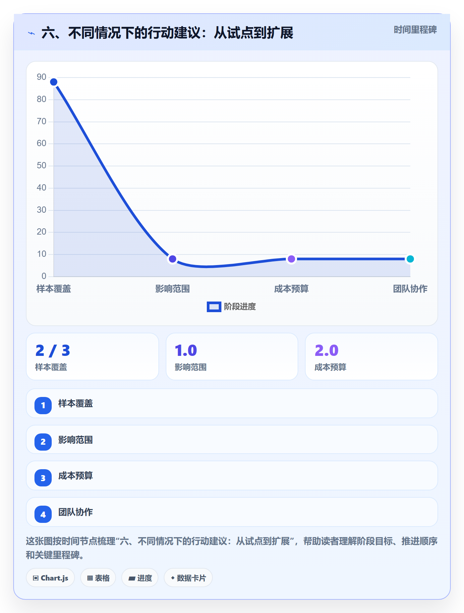Click the number 1 badge icon
464x613 pixels.
pos(43,405)
